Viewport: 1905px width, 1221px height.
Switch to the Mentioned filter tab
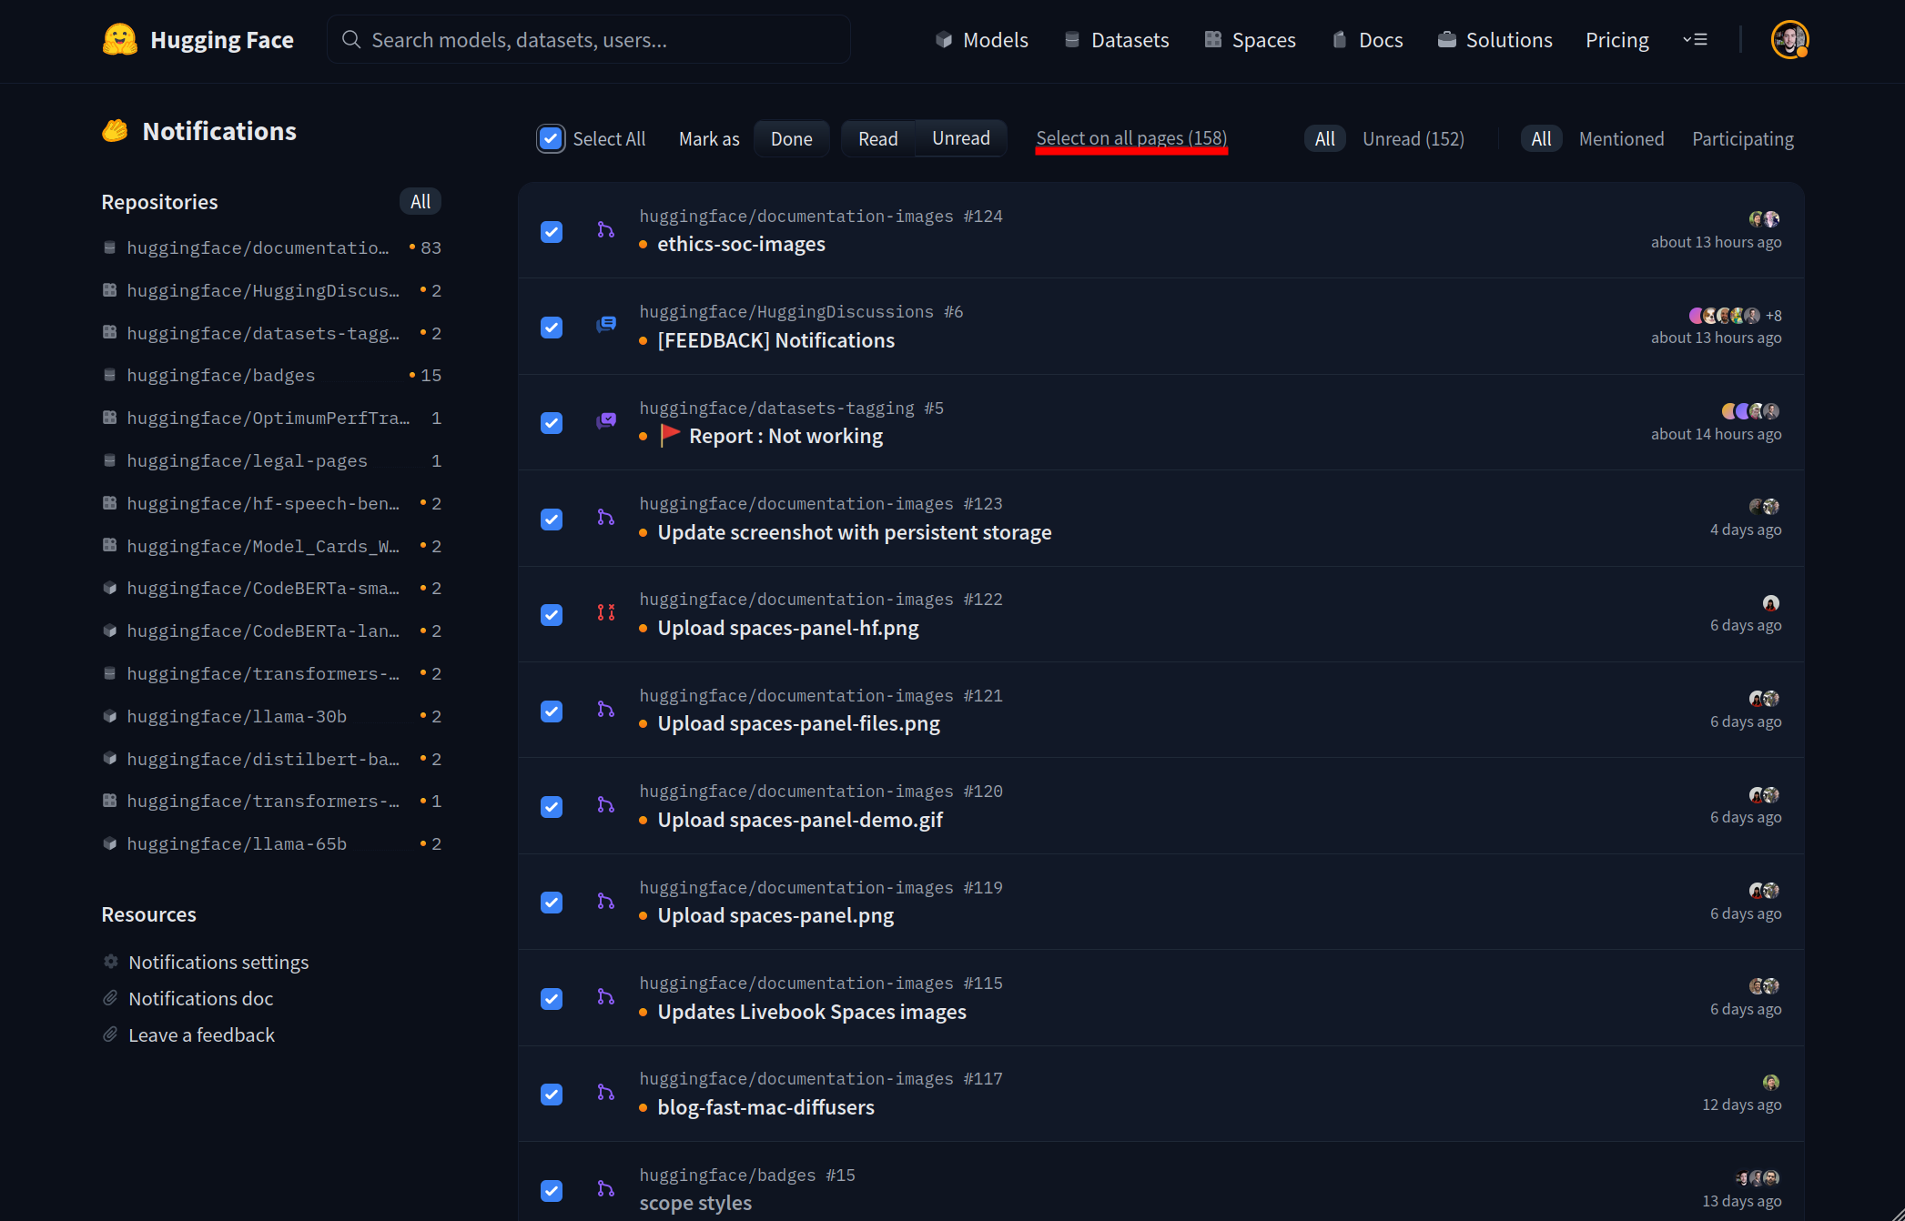tap(1621, 138)
